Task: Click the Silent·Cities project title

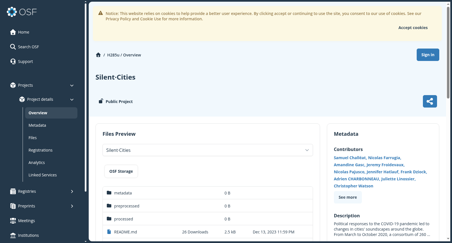Action: [x=115, y=77]
